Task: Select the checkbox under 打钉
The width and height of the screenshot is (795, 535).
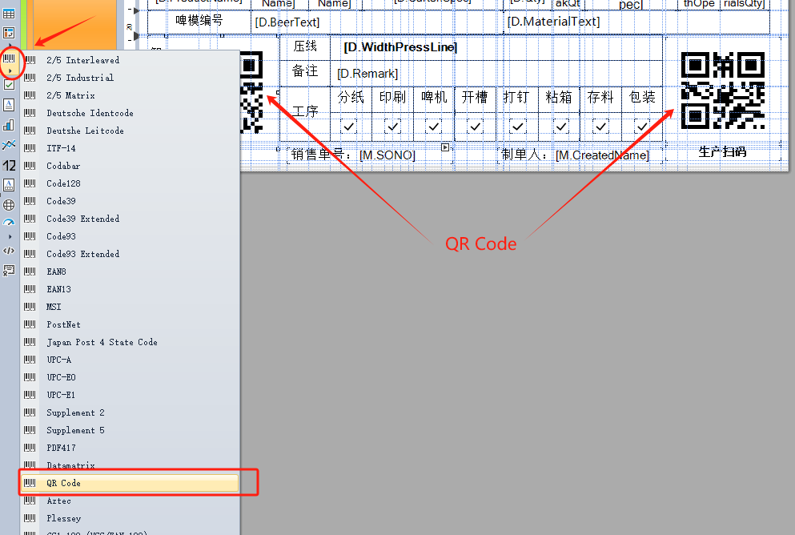Action: [x=518, y=126]
